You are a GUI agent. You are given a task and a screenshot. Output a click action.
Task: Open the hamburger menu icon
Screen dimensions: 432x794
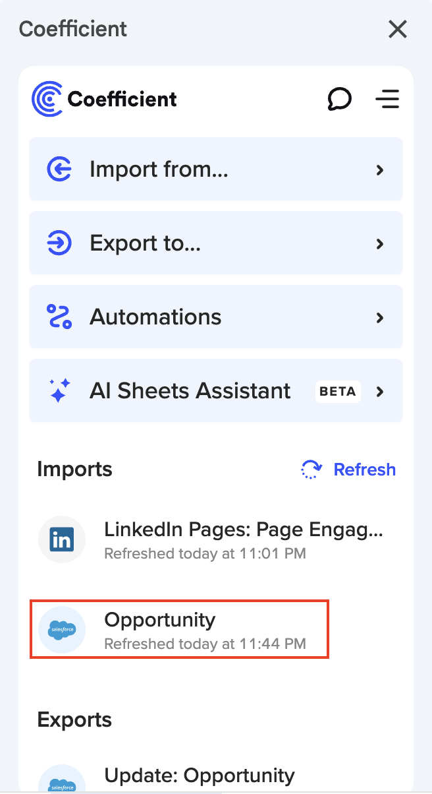(x=387, y=100)
